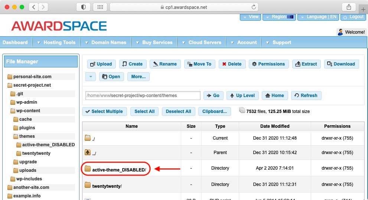The height and width of the screenshot is (200, 368).
Task: Click the Upload button in file manager
Action: coord(101,64)
